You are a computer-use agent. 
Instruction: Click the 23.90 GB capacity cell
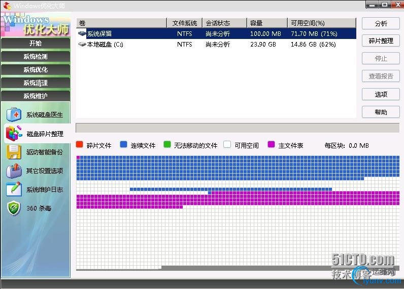click(x=263, y=45)
